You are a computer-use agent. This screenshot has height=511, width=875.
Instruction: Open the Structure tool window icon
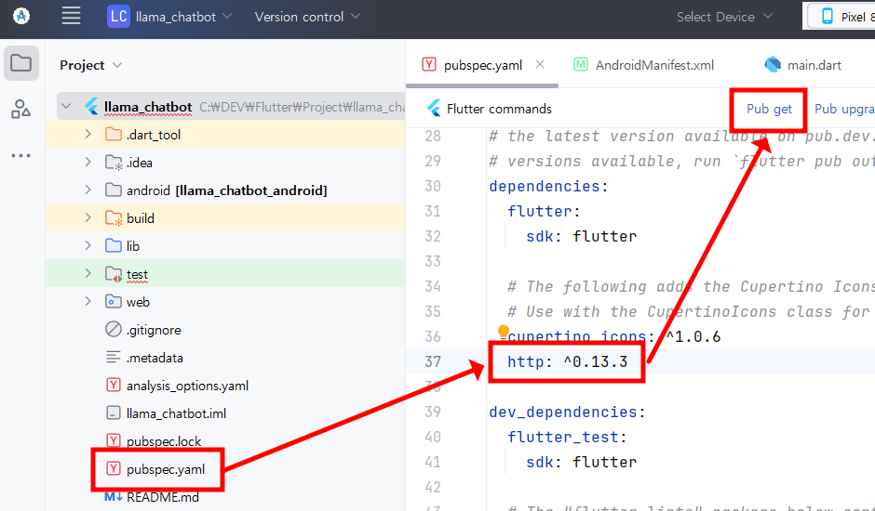(x=21, y=109)
